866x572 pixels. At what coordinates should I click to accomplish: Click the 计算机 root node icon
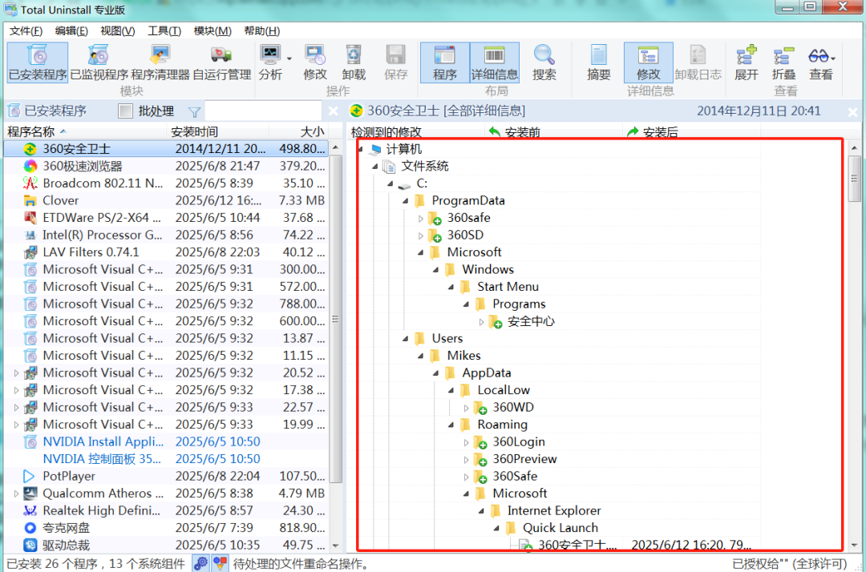click(x=376, y=149)
